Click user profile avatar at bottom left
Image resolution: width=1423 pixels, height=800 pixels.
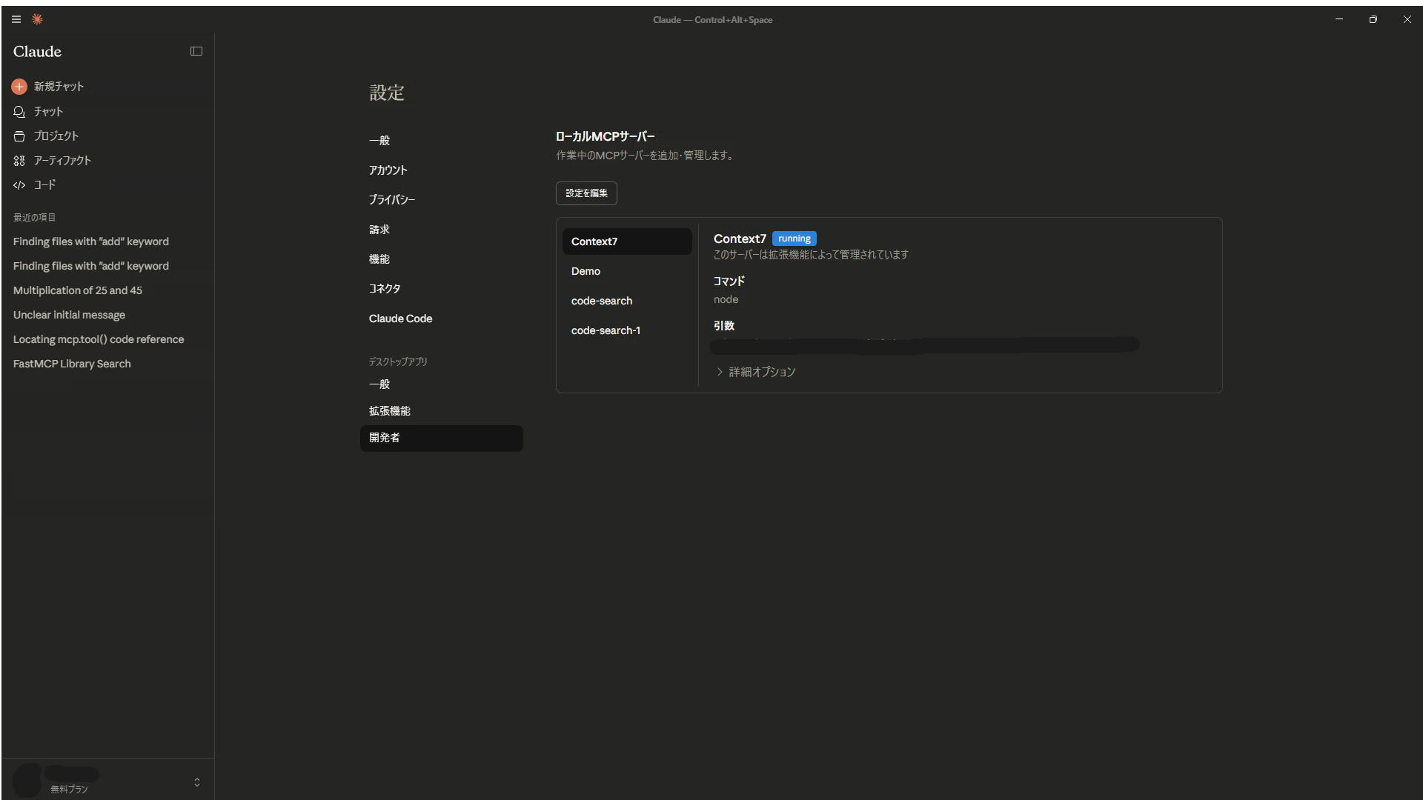click(x=27, y=781)
